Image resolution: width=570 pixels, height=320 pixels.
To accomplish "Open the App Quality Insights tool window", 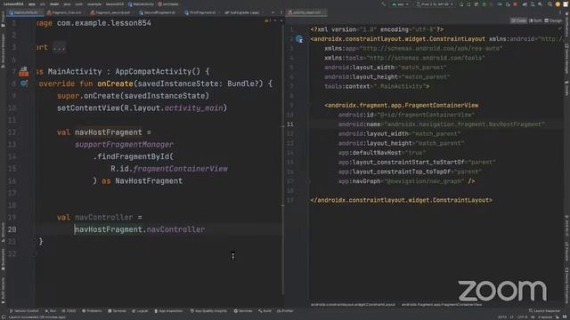I will pyautogui.click(x=208, y=311).
